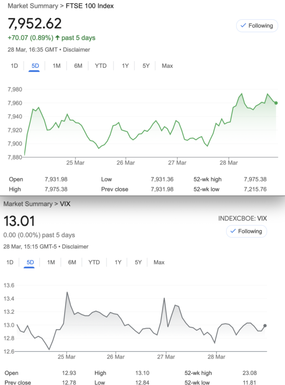This screenshot has width=285, height=385.
Task: Click the FTSE 100 price 7,952.62
Action: (35, 24)
